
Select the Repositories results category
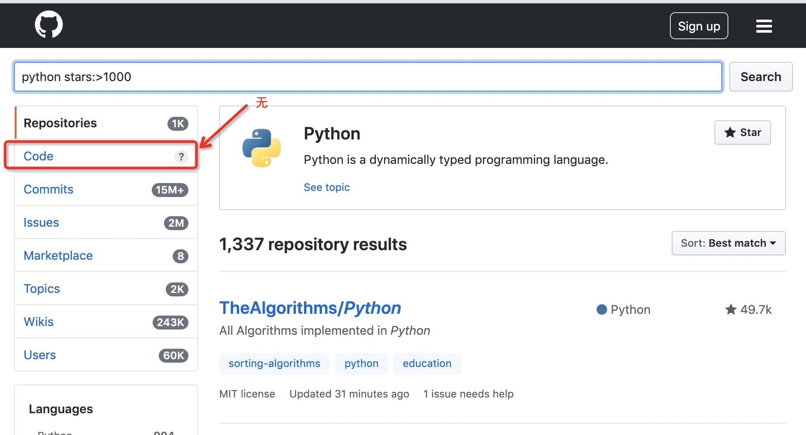click(x=61, y=123)
